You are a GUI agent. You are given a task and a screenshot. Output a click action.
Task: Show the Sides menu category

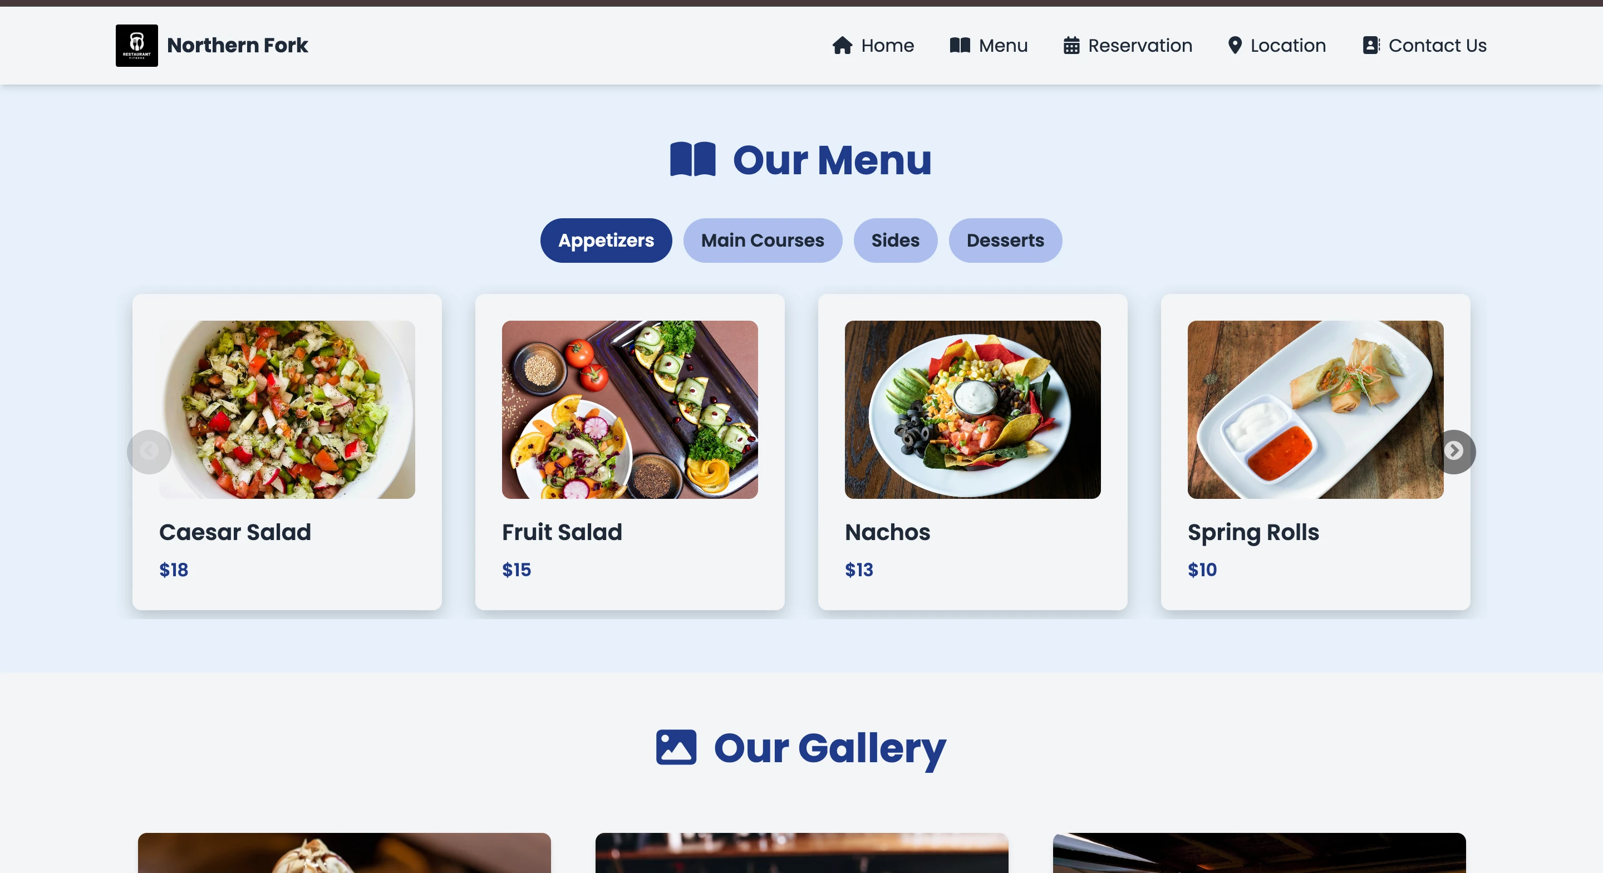[895, 241]
